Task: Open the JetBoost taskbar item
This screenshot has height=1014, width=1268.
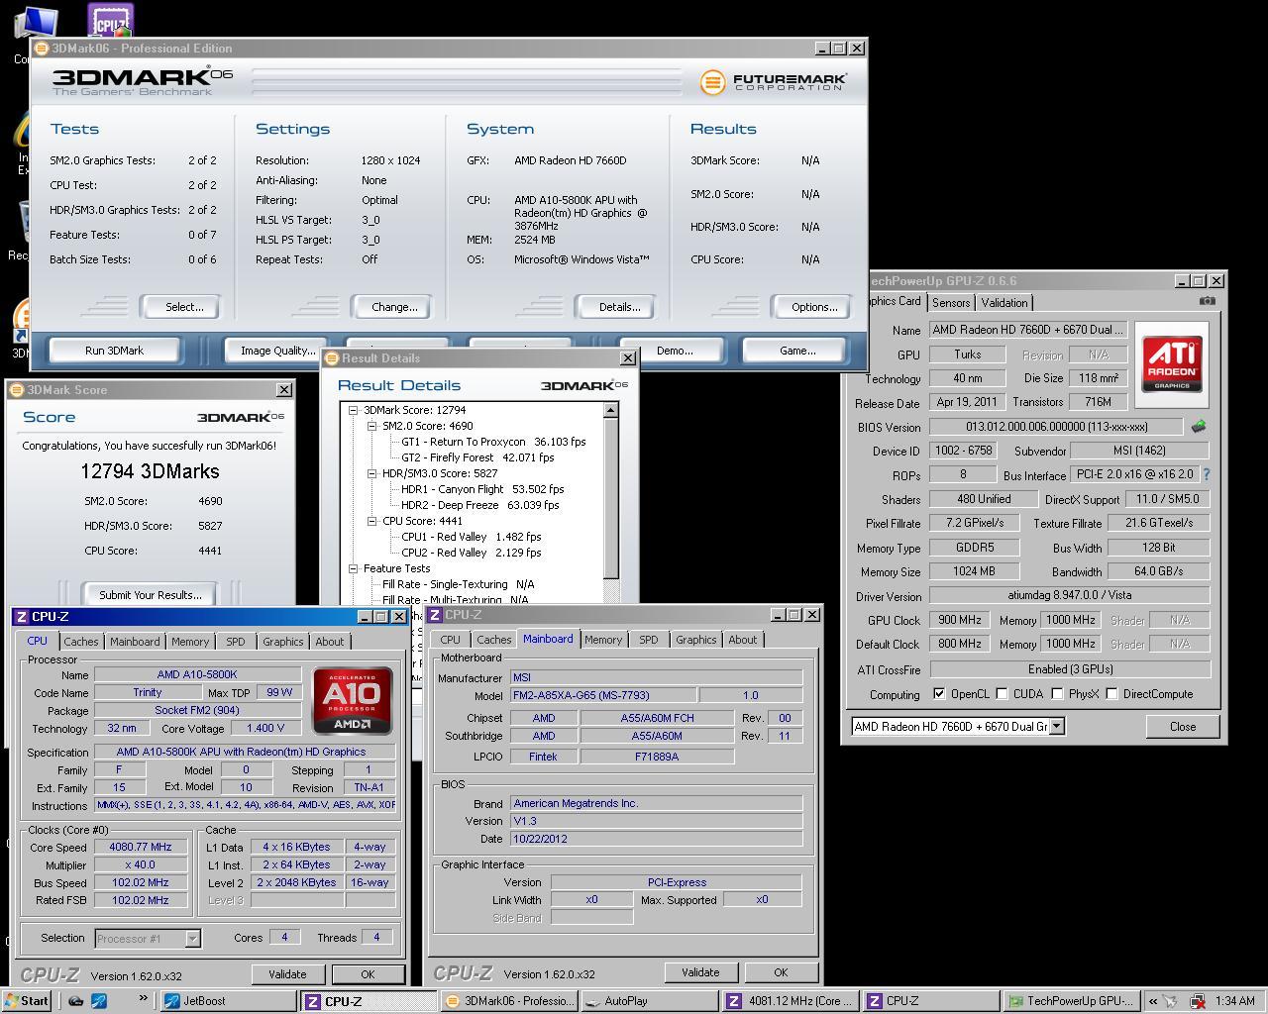Action: pos(229,1001)
